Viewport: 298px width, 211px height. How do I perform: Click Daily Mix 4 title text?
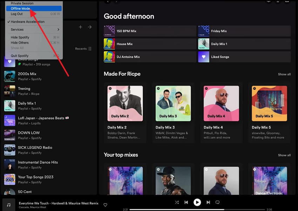[x=213, y=127]
